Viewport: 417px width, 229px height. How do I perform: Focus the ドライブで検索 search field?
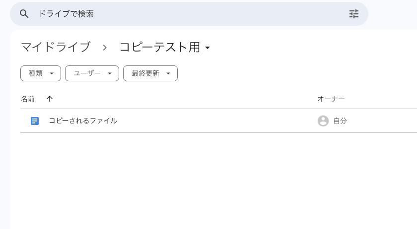coord(189,14)
